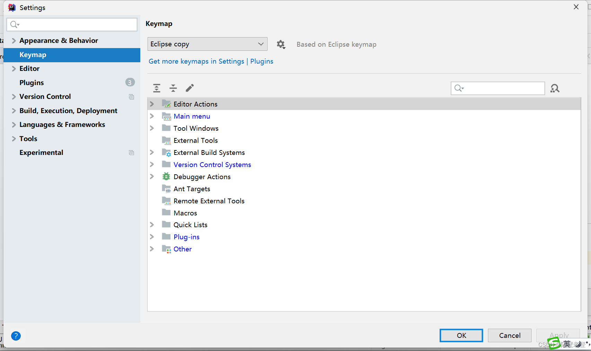Select Appearance & Behavior category
The width and height of the screenshot is (591, 351).
click(59, 40)
